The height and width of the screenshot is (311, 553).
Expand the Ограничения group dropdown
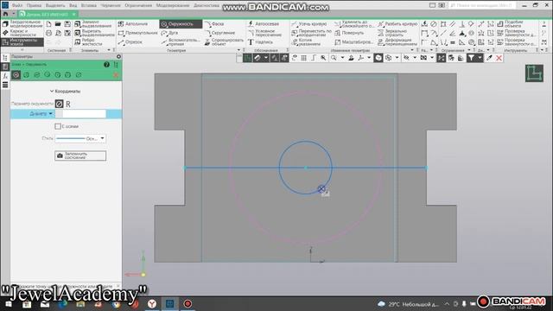(469, 50)
